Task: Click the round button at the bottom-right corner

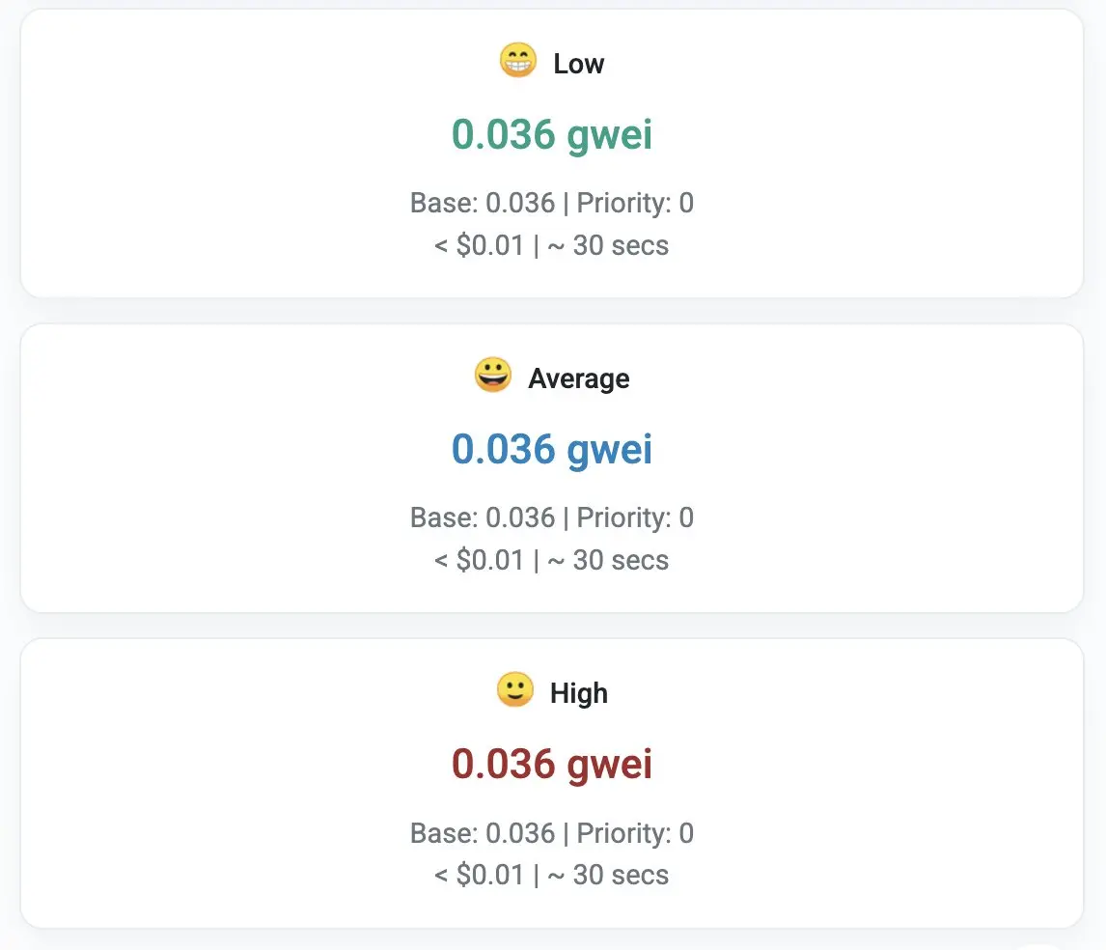Action: (x=1042, y=944)
